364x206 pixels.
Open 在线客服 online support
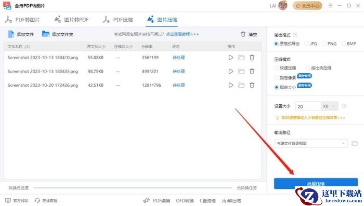(46, 200)
